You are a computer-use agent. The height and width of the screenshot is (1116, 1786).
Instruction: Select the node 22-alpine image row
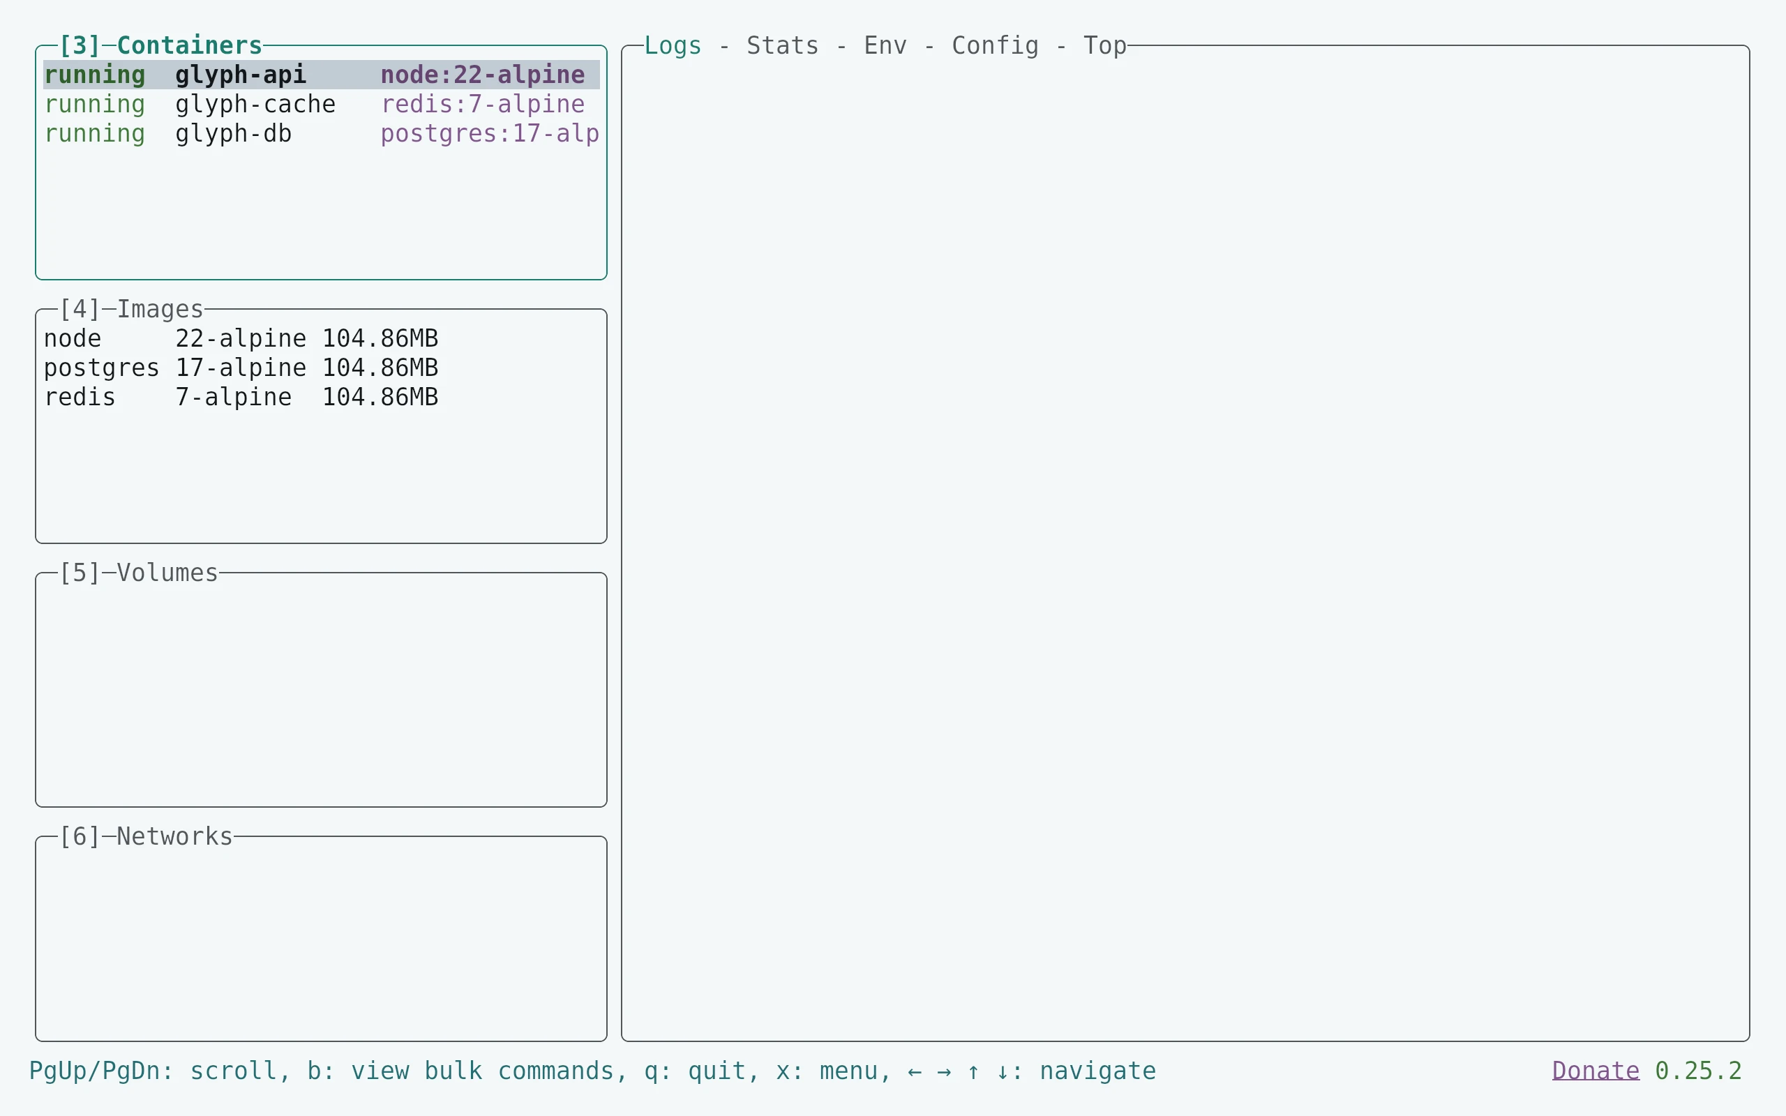point(321,338)
